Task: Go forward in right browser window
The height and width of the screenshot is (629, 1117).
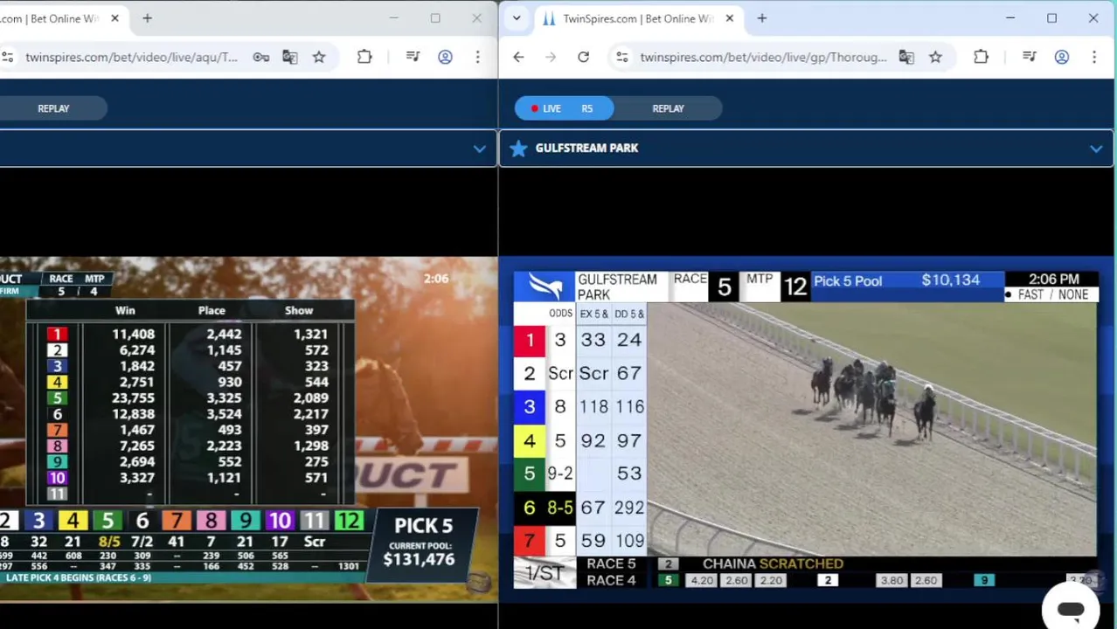Action: [550, 57]
